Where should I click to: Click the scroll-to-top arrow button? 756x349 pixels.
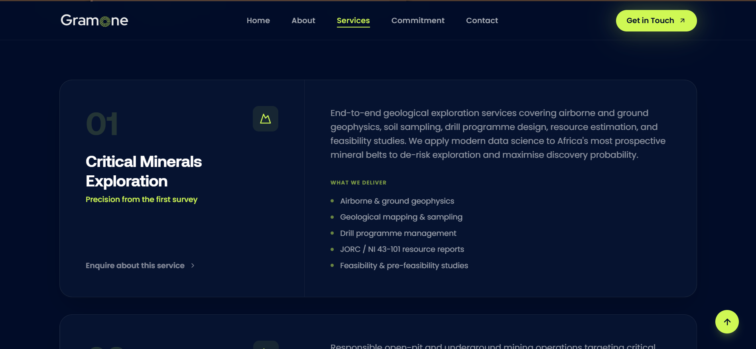(727, 322)
